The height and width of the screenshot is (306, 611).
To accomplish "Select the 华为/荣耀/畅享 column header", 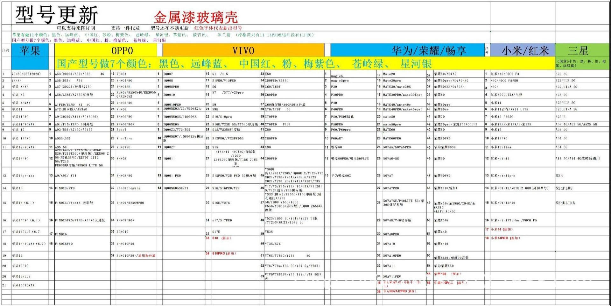I will coord(407,50).
